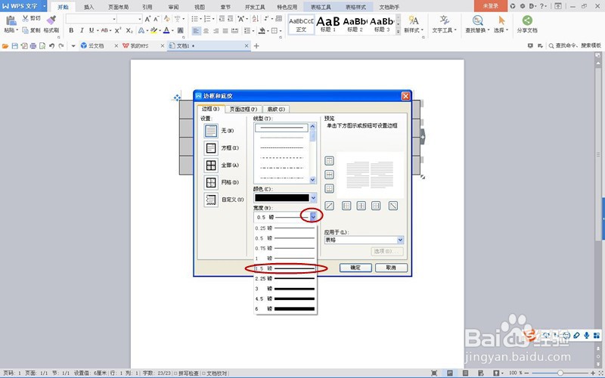
Task: Toggle bold formatting in ribbon
Action: 71,30
